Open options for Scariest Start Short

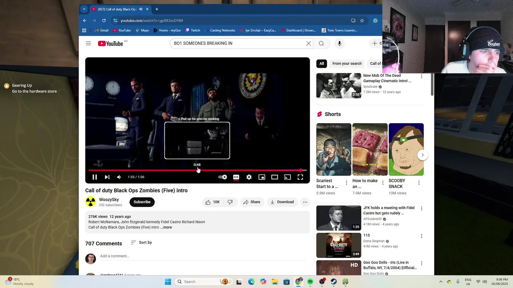[x=347, y=183]
